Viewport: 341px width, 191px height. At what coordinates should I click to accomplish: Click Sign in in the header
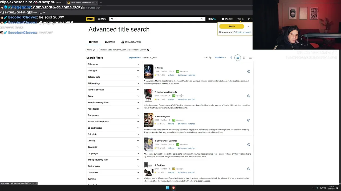[x=240, y=19]
